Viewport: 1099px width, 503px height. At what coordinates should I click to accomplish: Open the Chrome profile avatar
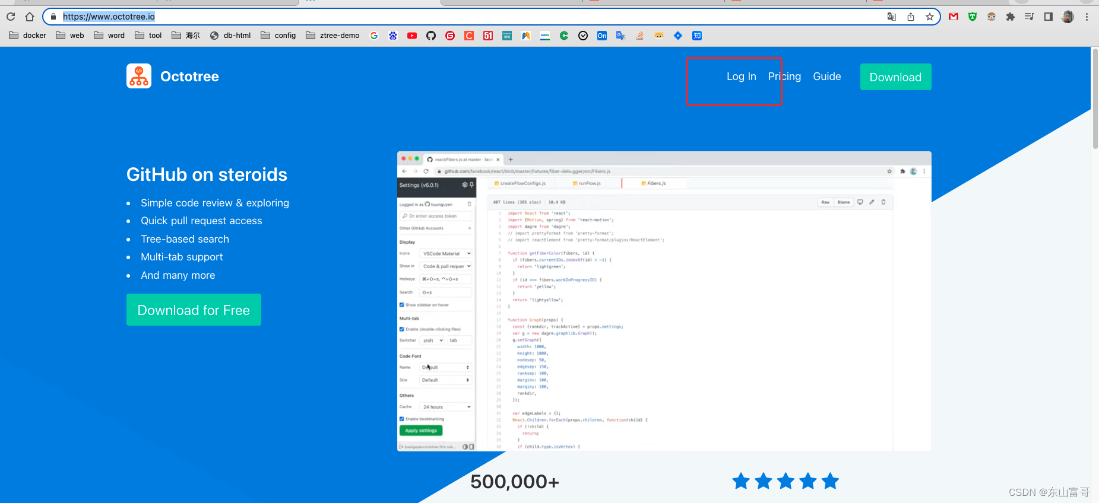pyautogui.click(x=1068, y=17)
